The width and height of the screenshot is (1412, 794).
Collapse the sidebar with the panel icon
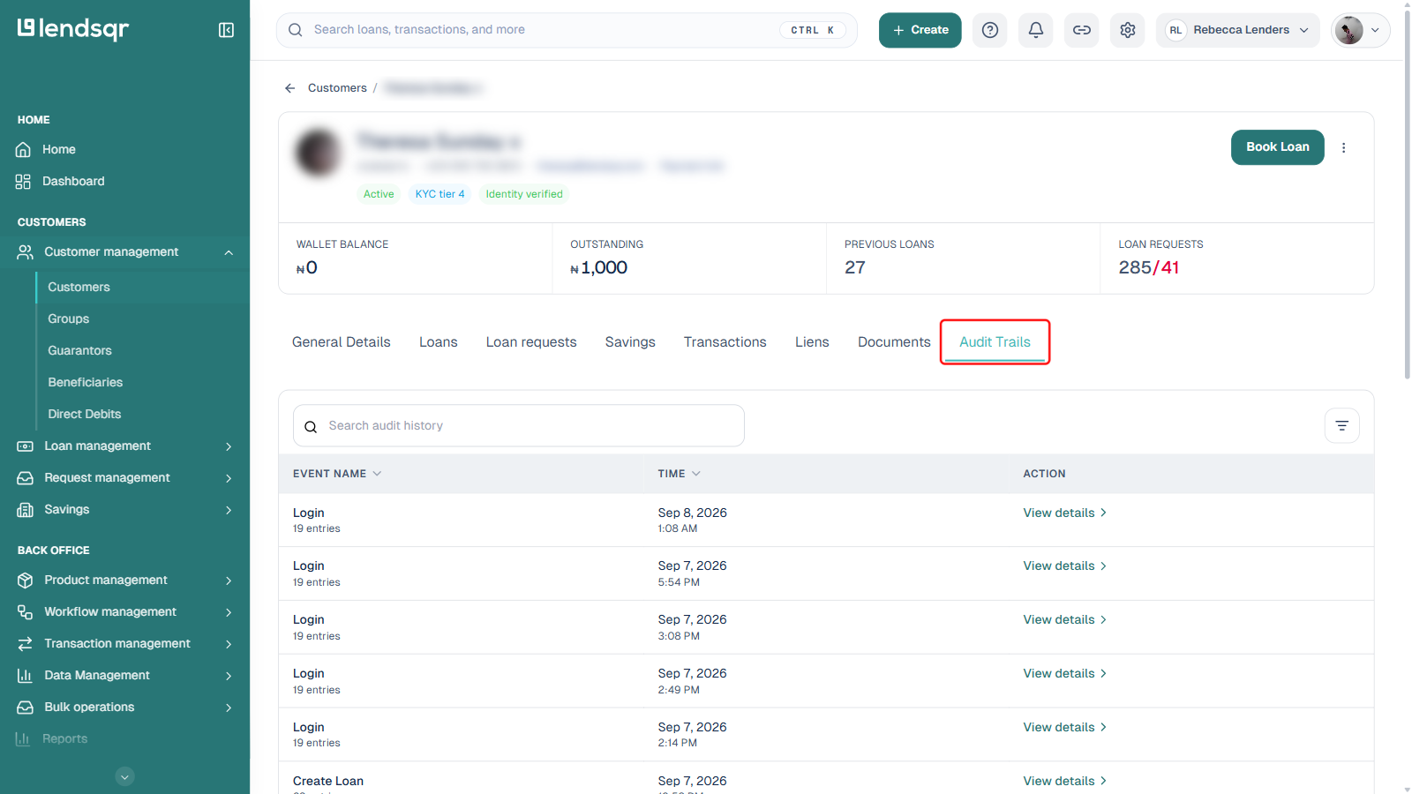[226, 30]
